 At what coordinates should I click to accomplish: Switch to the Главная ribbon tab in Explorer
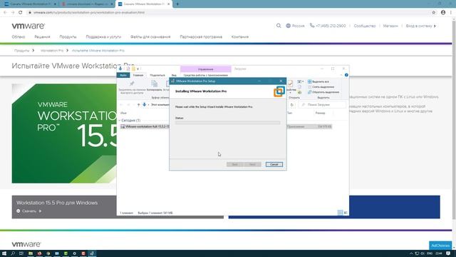coord(138,75)
